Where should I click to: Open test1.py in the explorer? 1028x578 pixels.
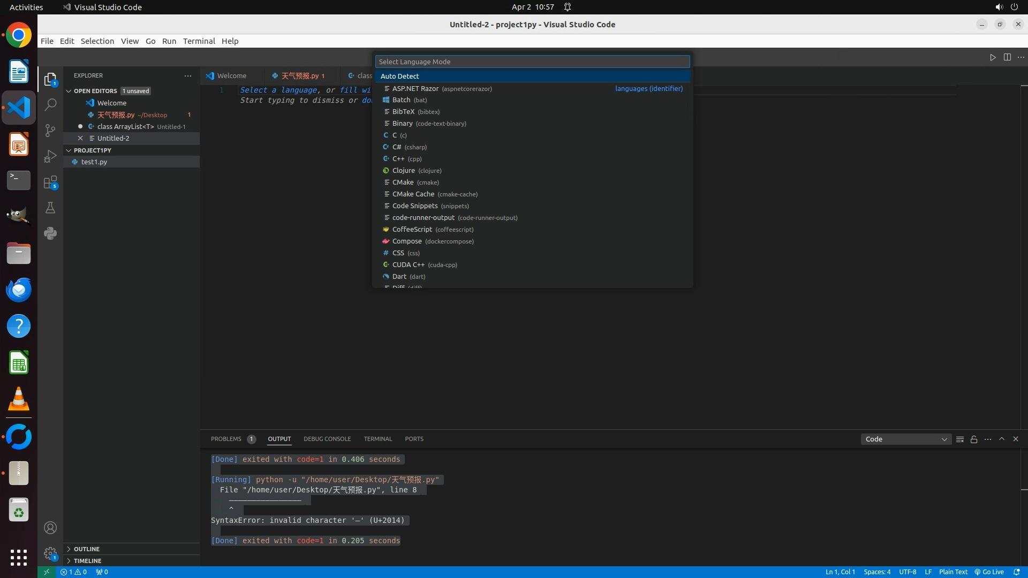click(94, 162)
